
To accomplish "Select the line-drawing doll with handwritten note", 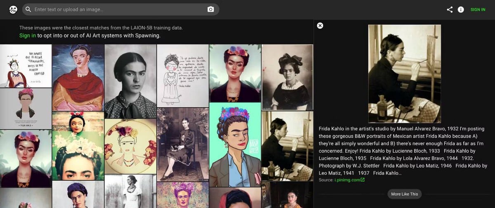I will 183,76.
